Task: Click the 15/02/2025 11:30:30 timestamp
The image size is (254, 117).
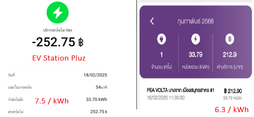Action: point(166,98)
